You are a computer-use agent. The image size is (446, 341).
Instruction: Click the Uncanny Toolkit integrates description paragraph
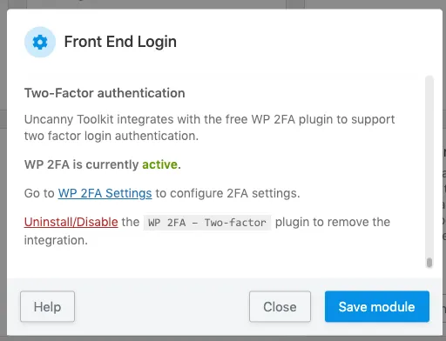click(x=209, y=128)
